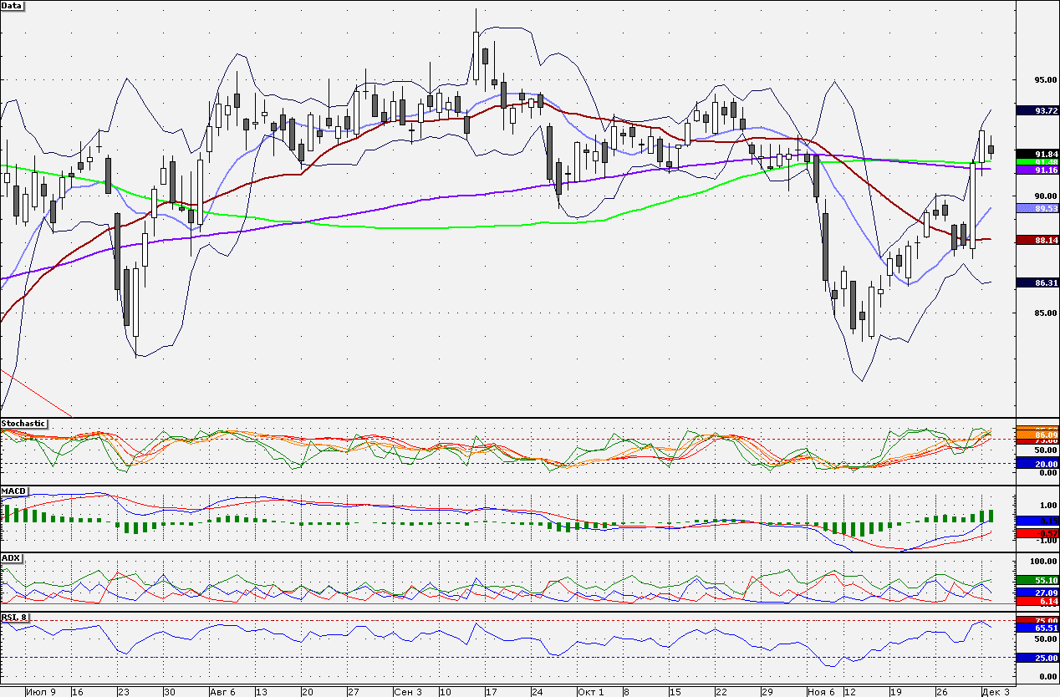Viewport: 1060px width, 697px height.
Task: Click the 86.31 lower band price tag
Action: [x=1037, y=283]
